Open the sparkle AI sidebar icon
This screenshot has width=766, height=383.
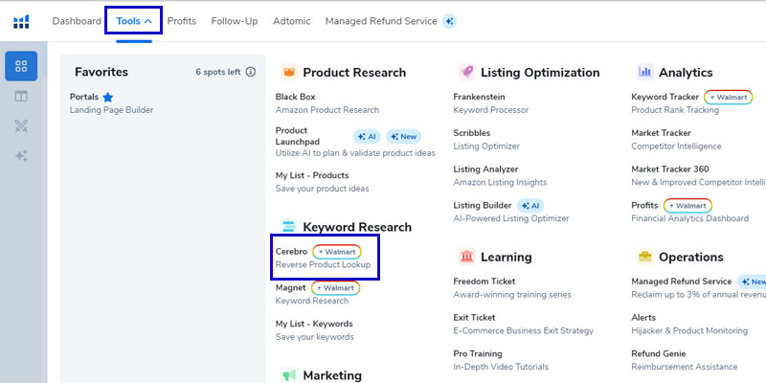21,156
